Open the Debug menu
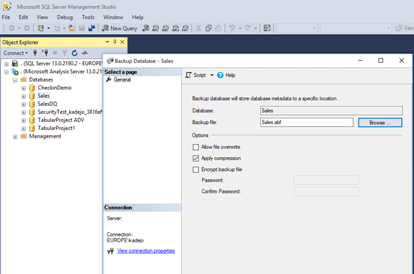 pos(65,17)
